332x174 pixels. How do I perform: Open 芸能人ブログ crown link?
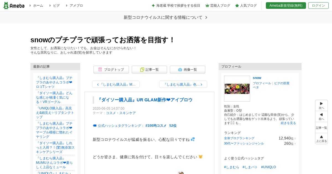[x=218, y=6]
